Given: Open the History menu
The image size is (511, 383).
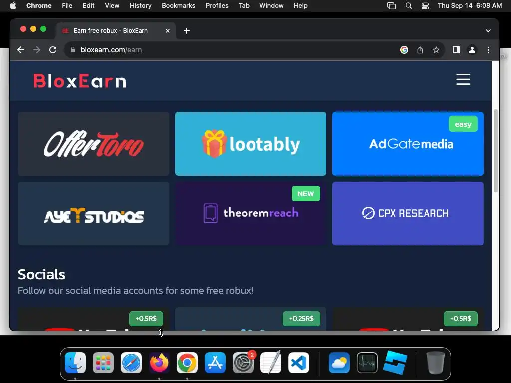Looking at the screenshot, I should click(140, 6).
